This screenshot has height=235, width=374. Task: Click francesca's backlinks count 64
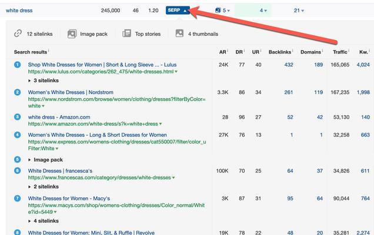tap(290, 170)
